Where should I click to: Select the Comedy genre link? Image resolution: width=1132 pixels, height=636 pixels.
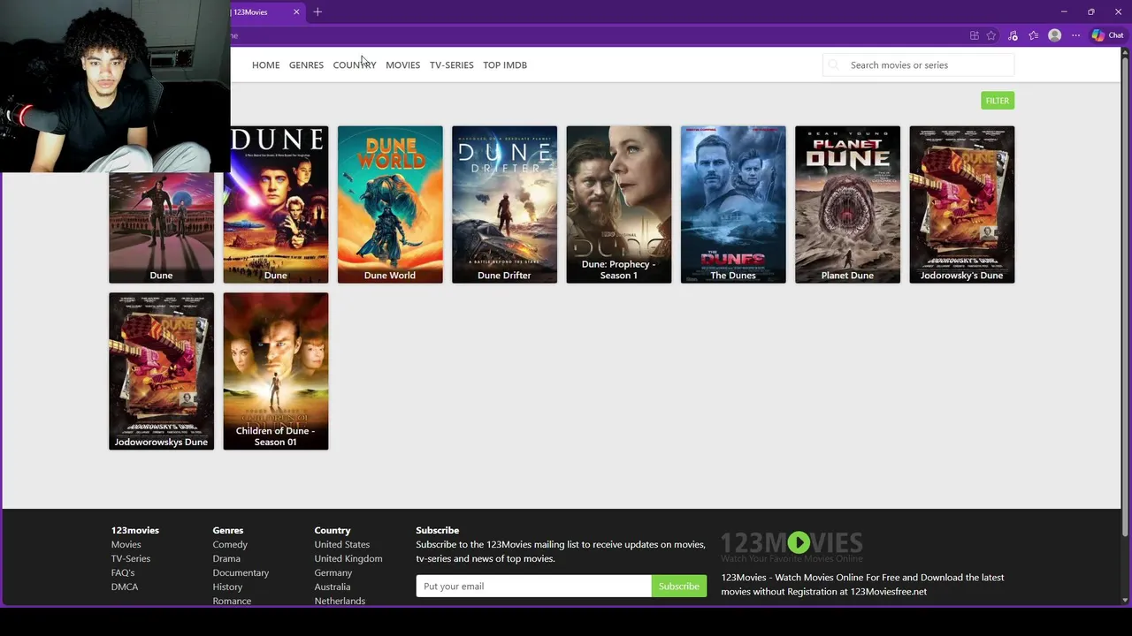click(x=230, y=544)
